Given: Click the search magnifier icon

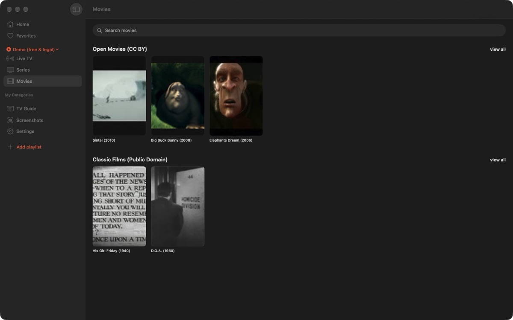Looking at the screenshot, I should [100, 30].
